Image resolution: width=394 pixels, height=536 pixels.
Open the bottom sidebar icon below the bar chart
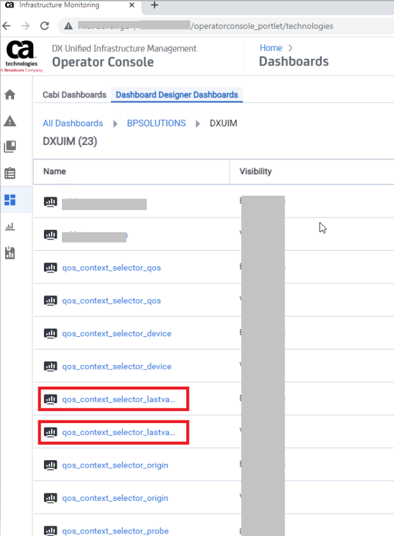(10, 253)
